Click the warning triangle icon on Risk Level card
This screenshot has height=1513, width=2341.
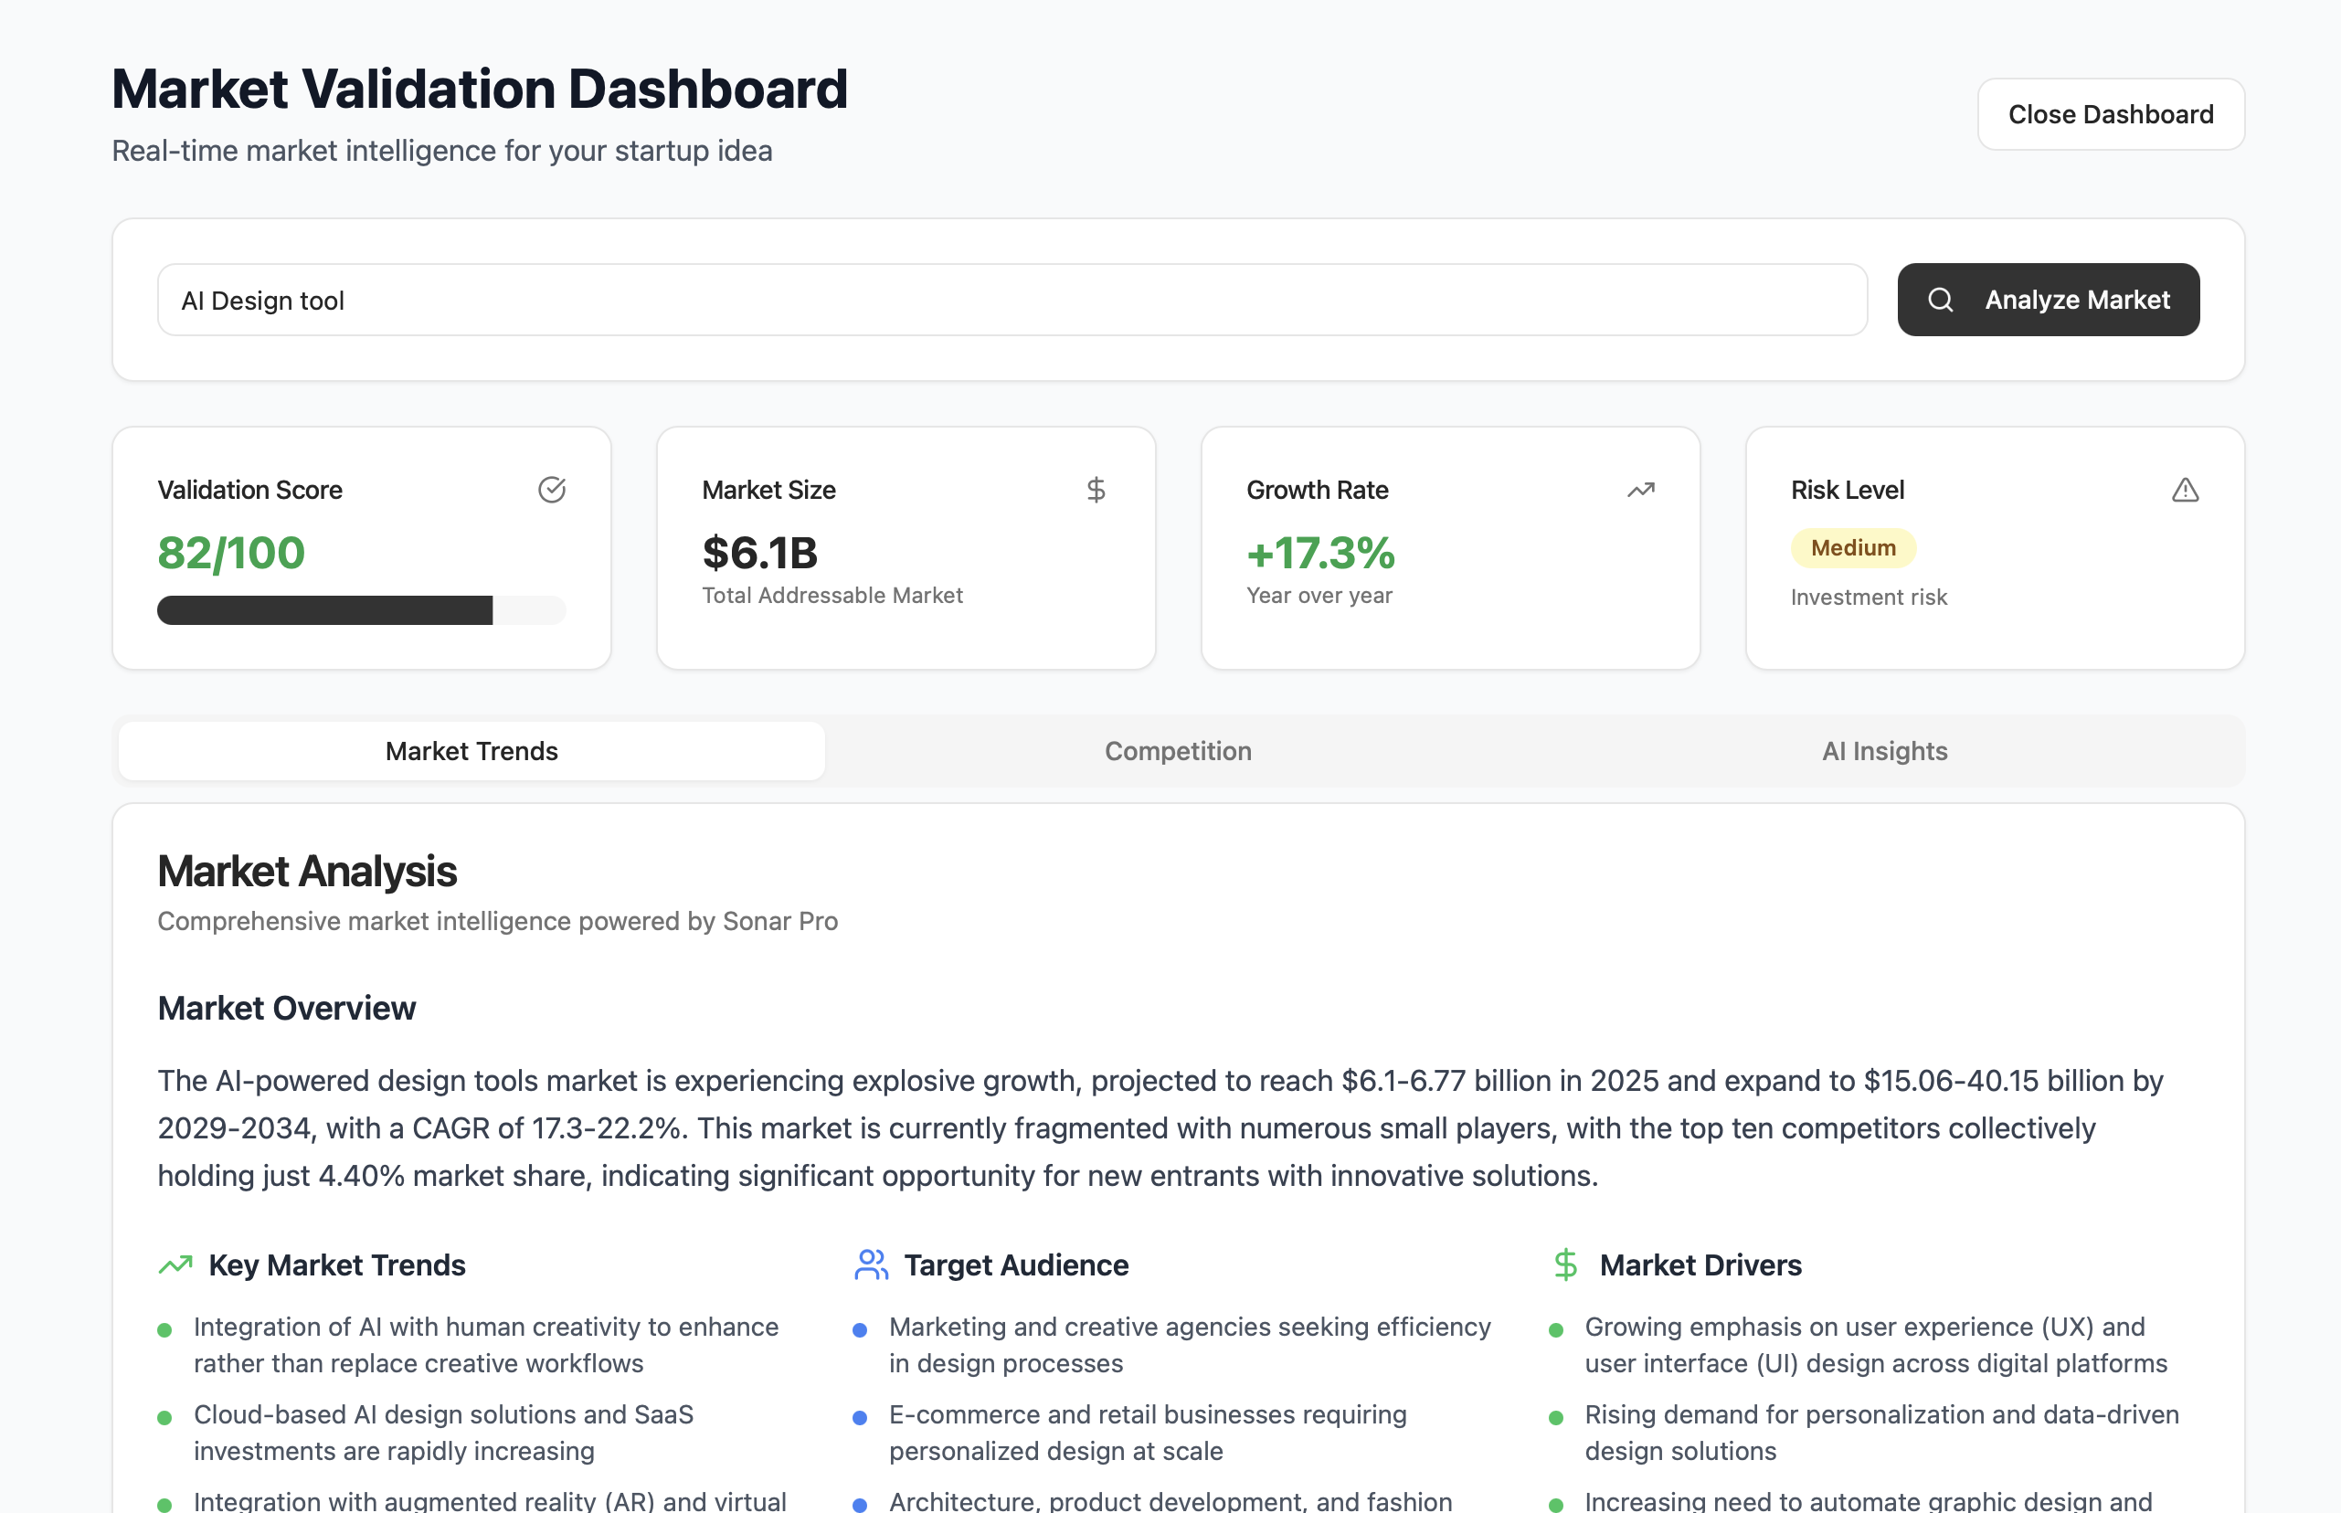tap(2184, 490)
